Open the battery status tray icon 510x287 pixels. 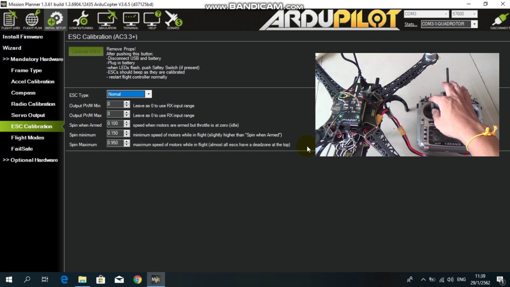[432, 279]
